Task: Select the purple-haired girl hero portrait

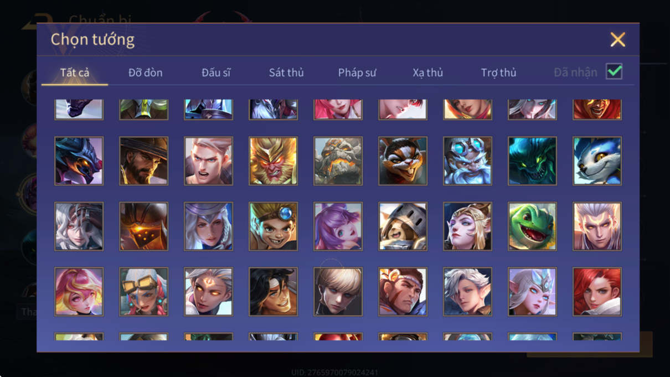Action: click(x=338, y=226)
